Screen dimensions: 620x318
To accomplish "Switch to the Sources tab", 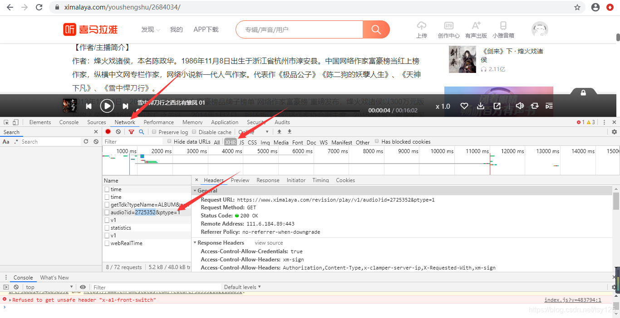I will coord(97,122).
